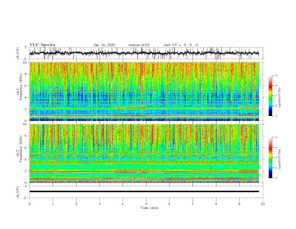
Task: Click time axis tick label "3"
Action: [99, 204]
